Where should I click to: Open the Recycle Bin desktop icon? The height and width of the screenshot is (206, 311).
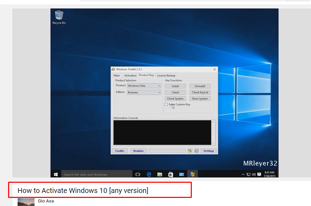click(x=59, y=17)
